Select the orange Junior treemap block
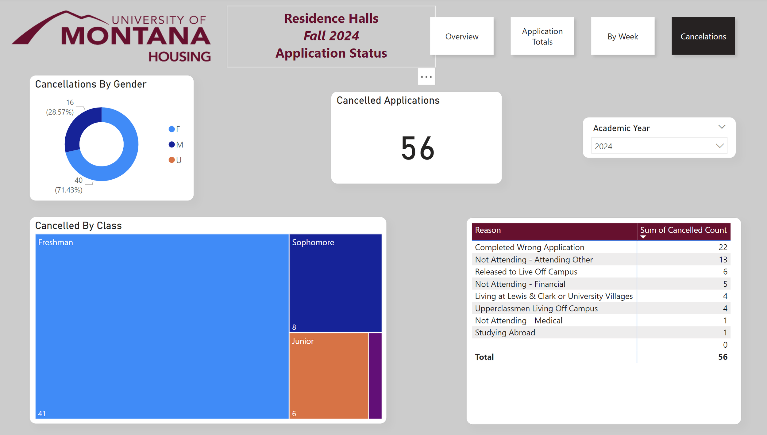 328,376
